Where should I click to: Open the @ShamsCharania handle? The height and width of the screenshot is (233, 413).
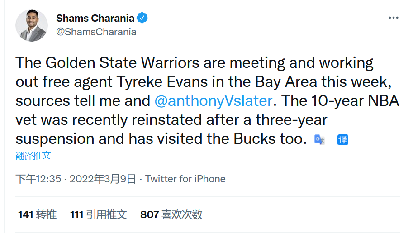(96, 32)
